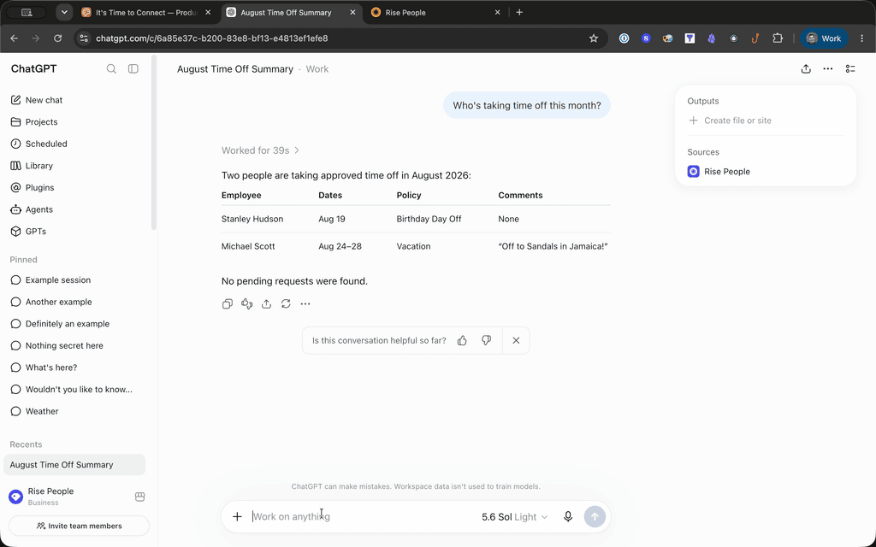The height and width of the screenshot is (547, 876).
Task: Click the Aug 24–28 dates cell
Action: coord(340,246)
